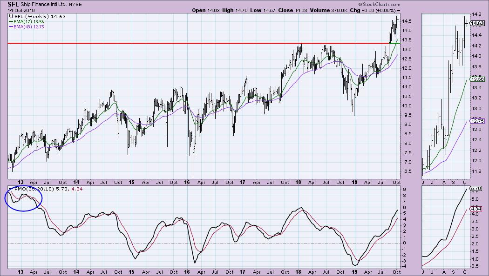Click the boxed 5.70 PMO tag
Screen dimensions: 489x276
click(x=475, y=189)
